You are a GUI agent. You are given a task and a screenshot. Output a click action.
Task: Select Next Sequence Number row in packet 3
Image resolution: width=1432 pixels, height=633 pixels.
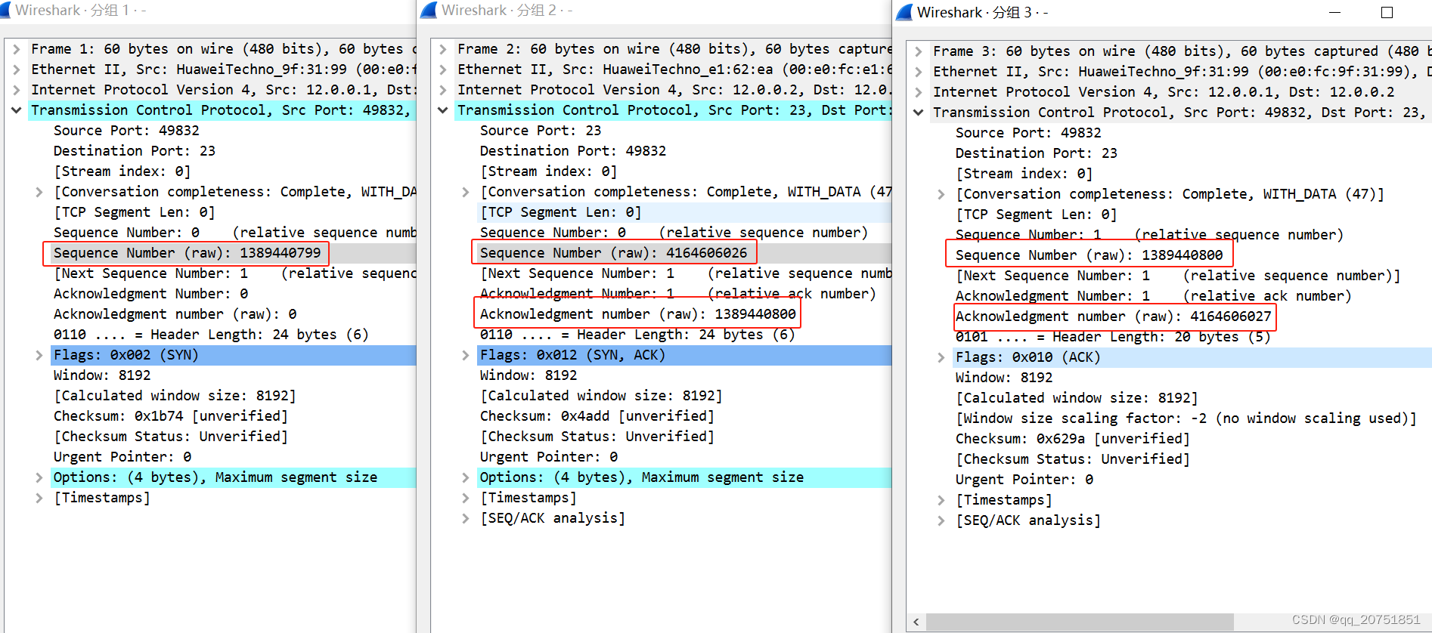click(x=1178, y=276)
